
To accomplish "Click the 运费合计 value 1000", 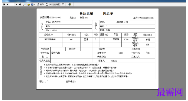I will point(121,53).
